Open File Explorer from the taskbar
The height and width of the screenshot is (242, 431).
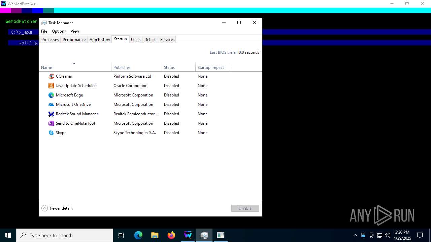pyautogui.click(x=155, y=235)
